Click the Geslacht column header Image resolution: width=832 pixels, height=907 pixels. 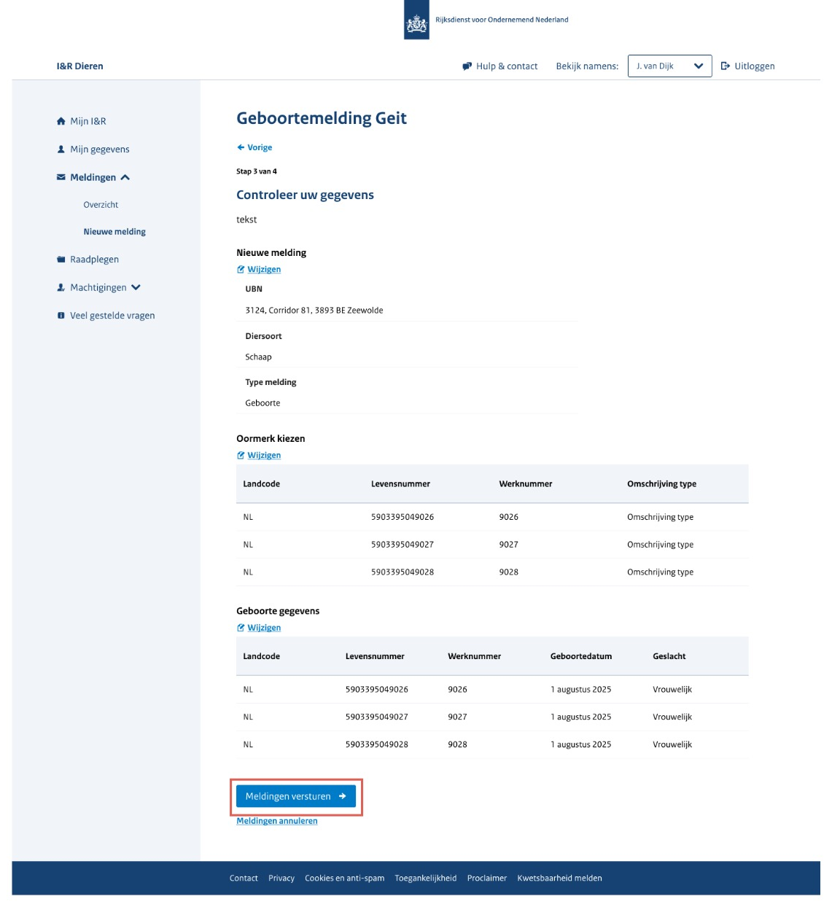point(669,657)
